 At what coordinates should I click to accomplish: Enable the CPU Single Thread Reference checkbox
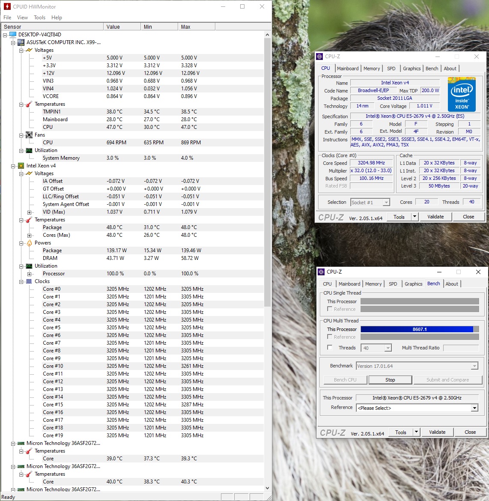(330, 309)
